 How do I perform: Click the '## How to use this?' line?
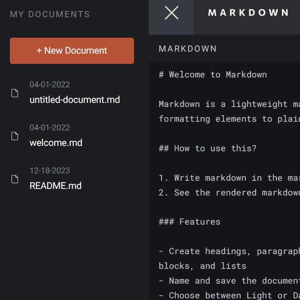click(208, 148)
